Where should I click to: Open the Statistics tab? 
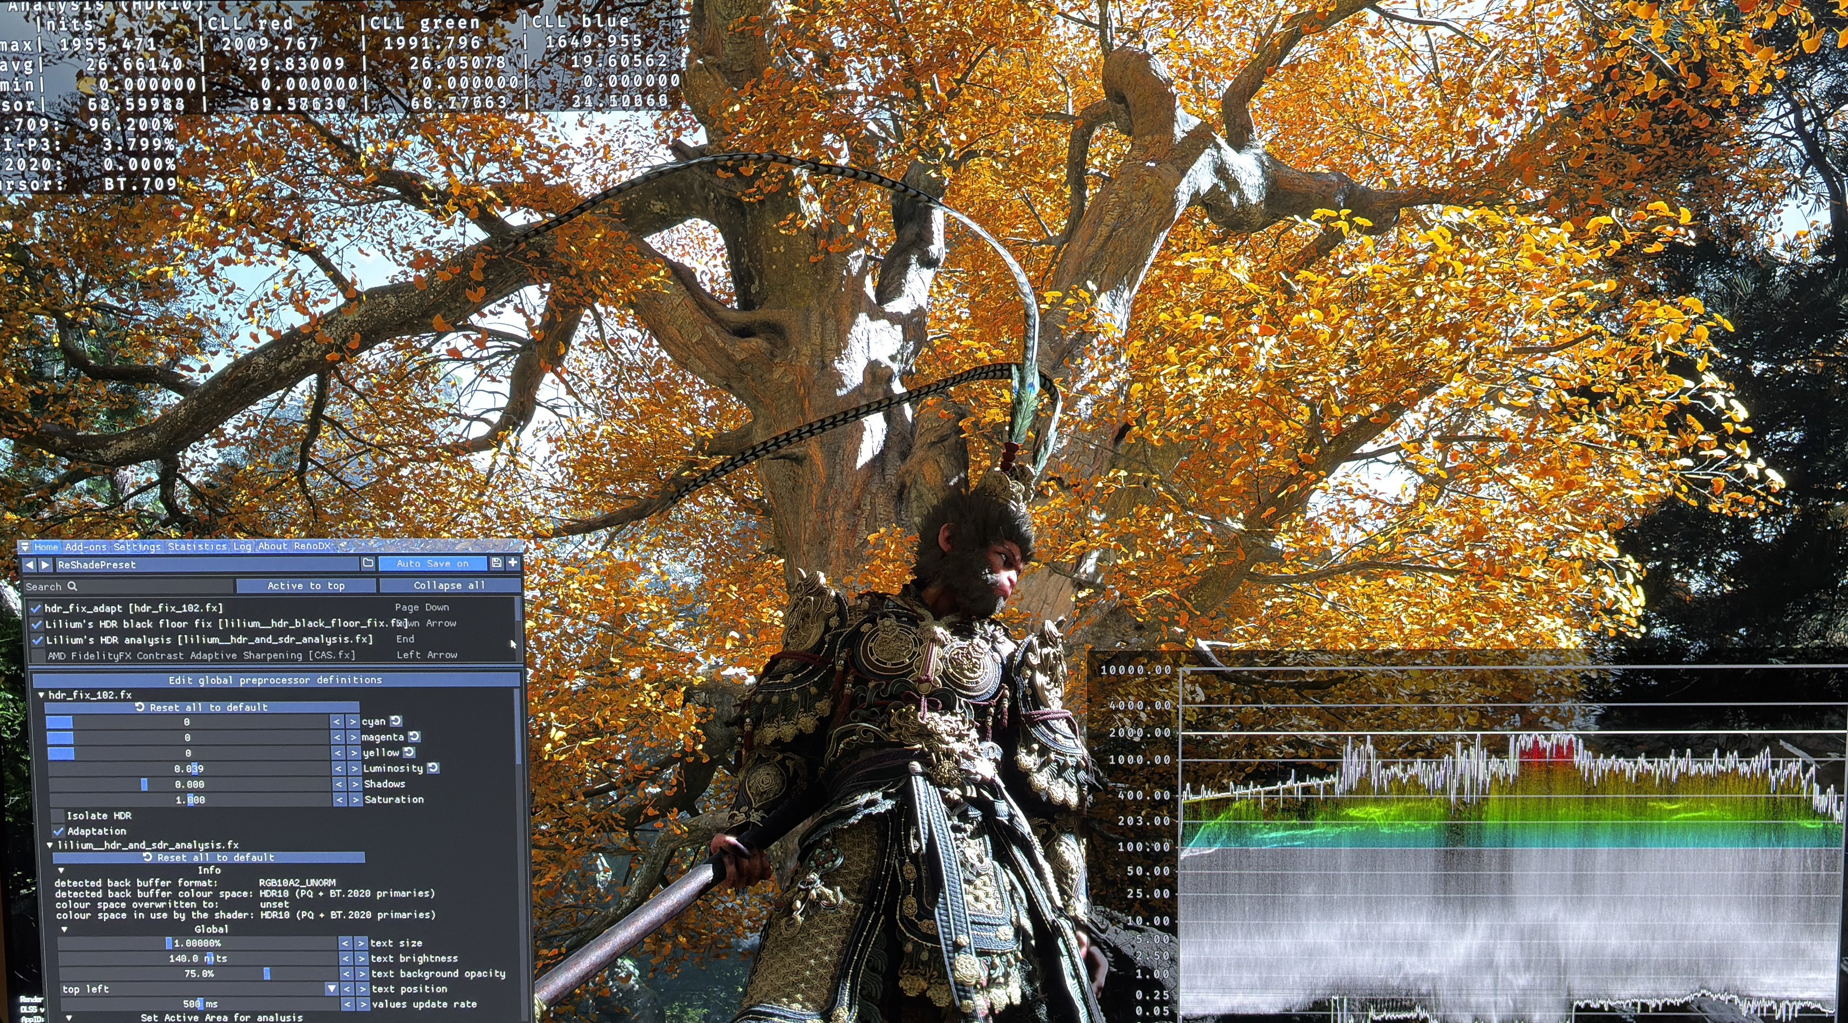click(x=197, y=547)
